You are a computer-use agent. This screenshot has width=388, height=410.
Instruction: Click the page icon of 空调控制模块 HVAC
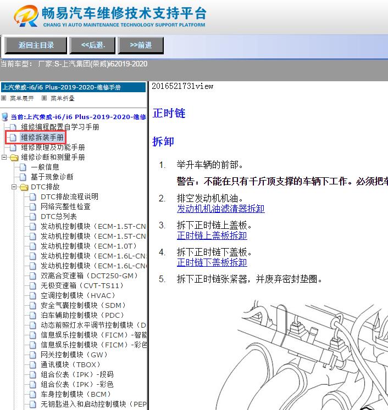pos(33,295)
